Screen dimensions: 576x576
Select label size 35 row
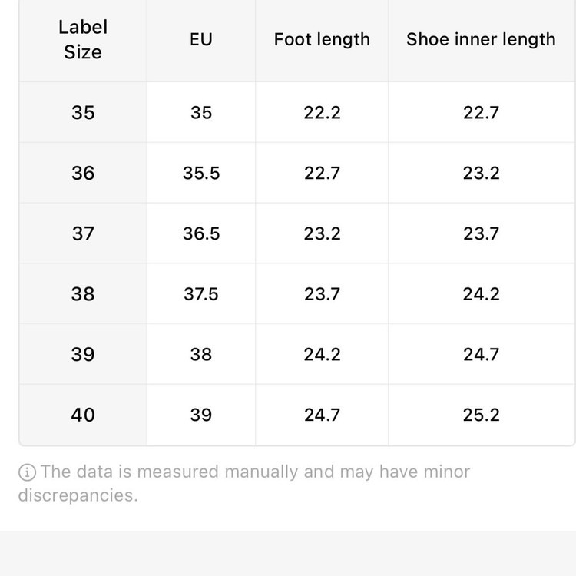(x=296, y=112)
